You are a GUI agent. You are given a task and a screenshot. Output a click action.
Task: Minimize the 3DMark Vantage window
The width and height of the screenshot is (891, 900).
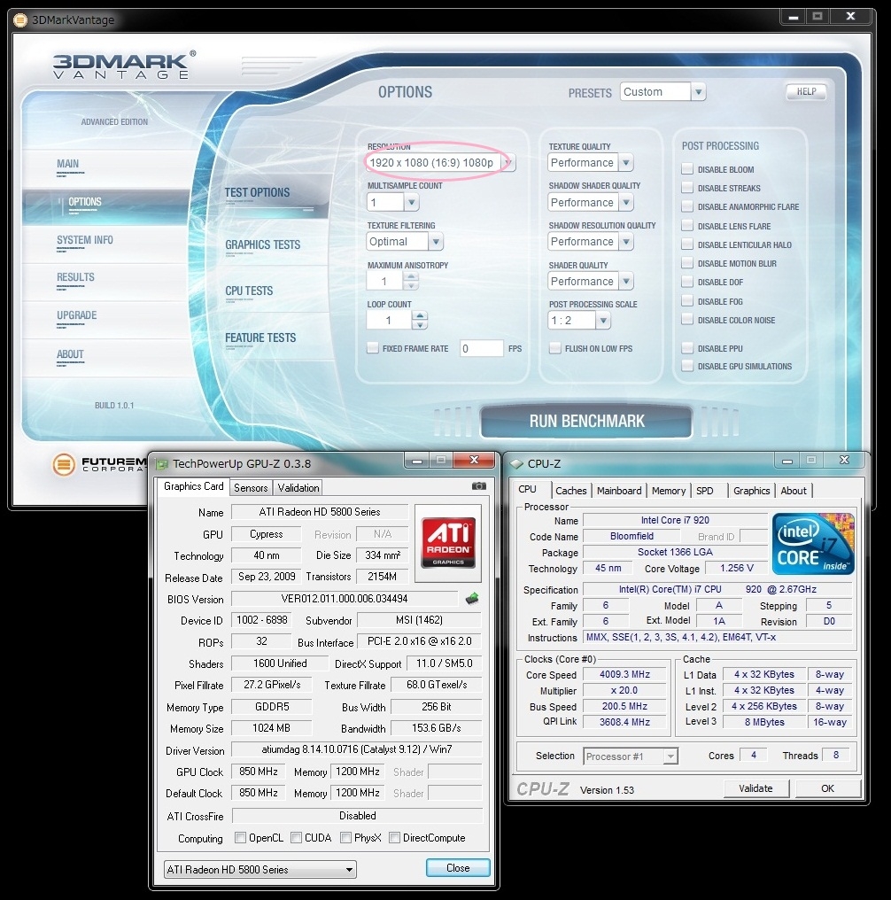pyautogui.click(x=794, y=17)
